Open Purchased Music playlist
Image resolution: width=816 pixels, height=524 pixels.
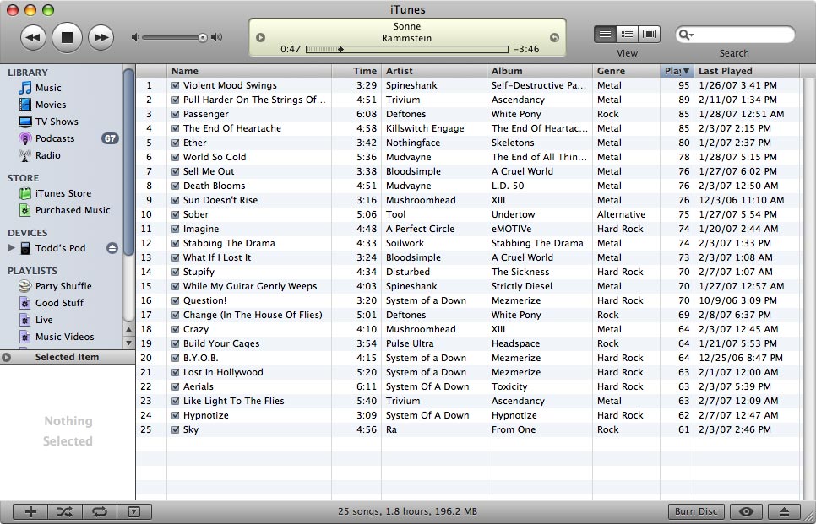coord(64,210)
